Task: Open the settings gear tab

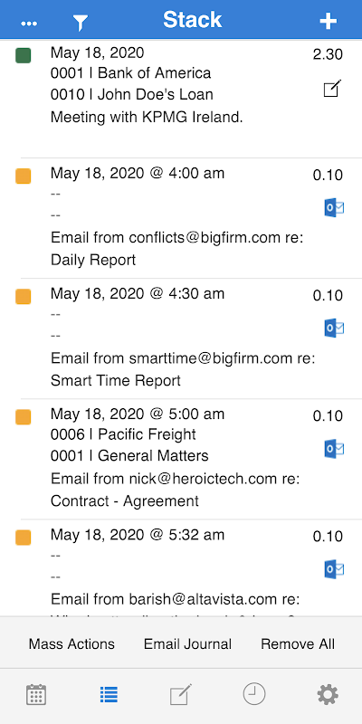Action: (x=328, y=694)
